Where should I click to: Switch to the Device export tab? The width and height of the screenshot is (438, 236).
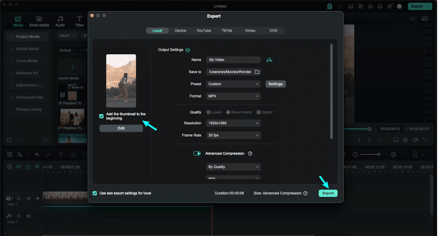click(181, 30)
